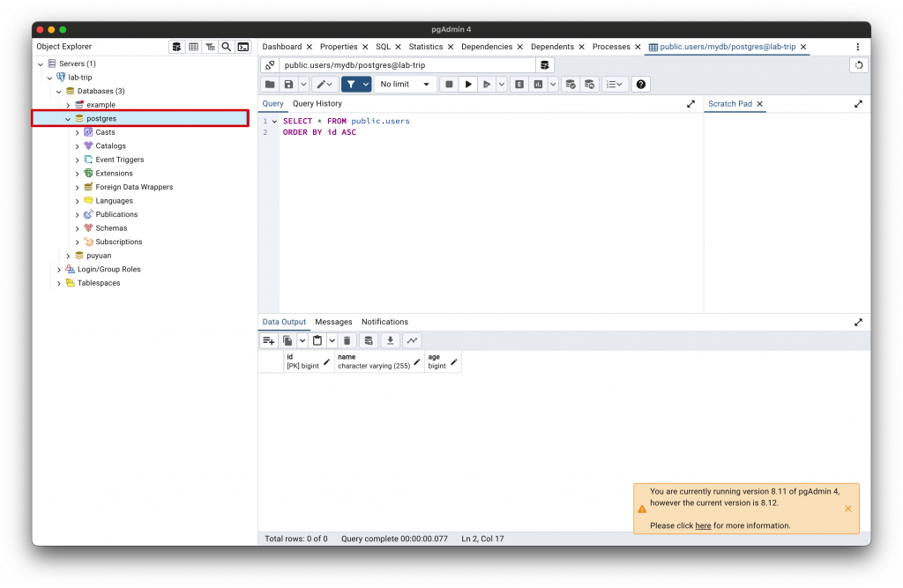Click edit pencil on the id column header
903x588 pixels.
pyautogui.click(x=326, y=361)
